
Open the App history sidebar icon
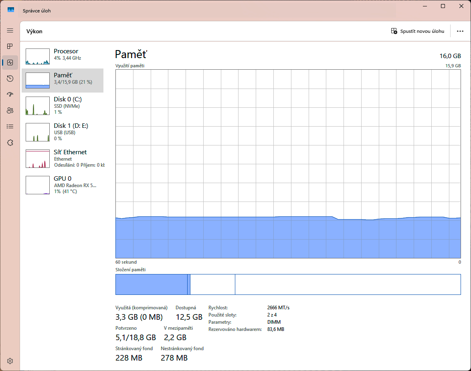click(10, 79)
